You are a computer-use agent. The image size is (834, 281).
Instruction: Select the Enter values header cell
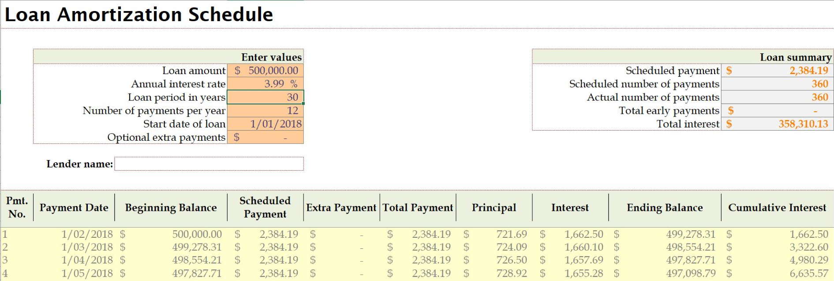pos(271,57)
